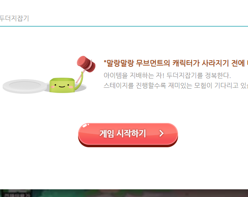Click the word 시작하기 inside the red button

pos(131,133)
